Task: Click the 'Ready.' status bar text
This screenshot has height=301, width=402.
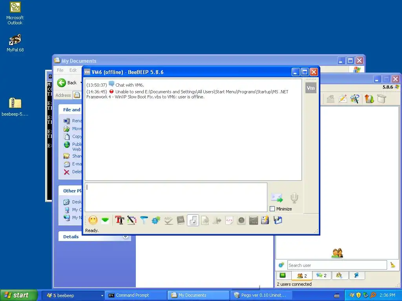Action: point(92,230)
